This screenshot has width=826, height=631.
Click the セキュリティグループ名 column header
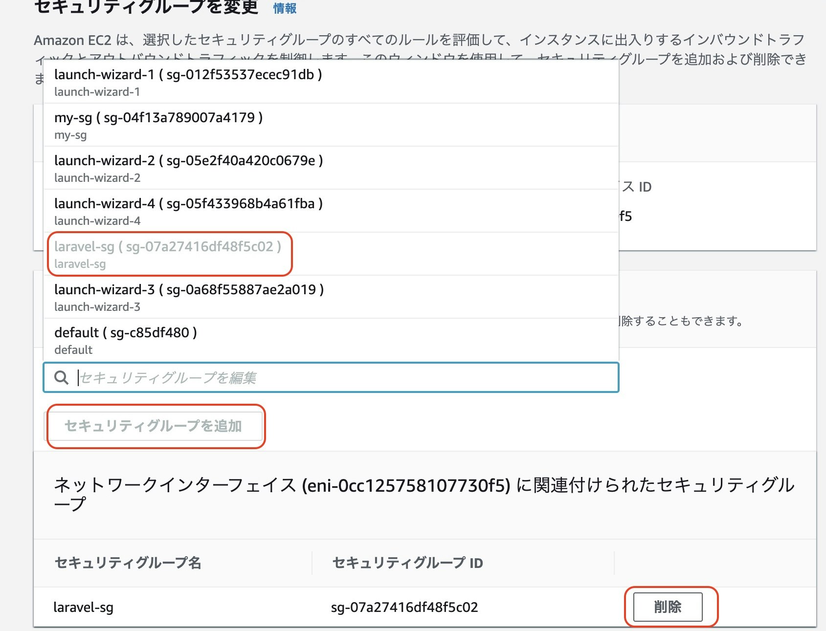pos(128,563)
